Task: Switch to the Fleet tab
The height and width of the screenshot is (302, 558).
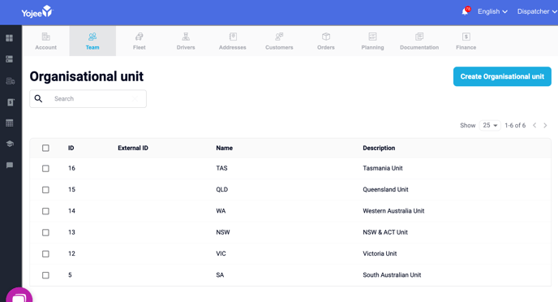Action: pyautogui.click(x=139, y=41)
